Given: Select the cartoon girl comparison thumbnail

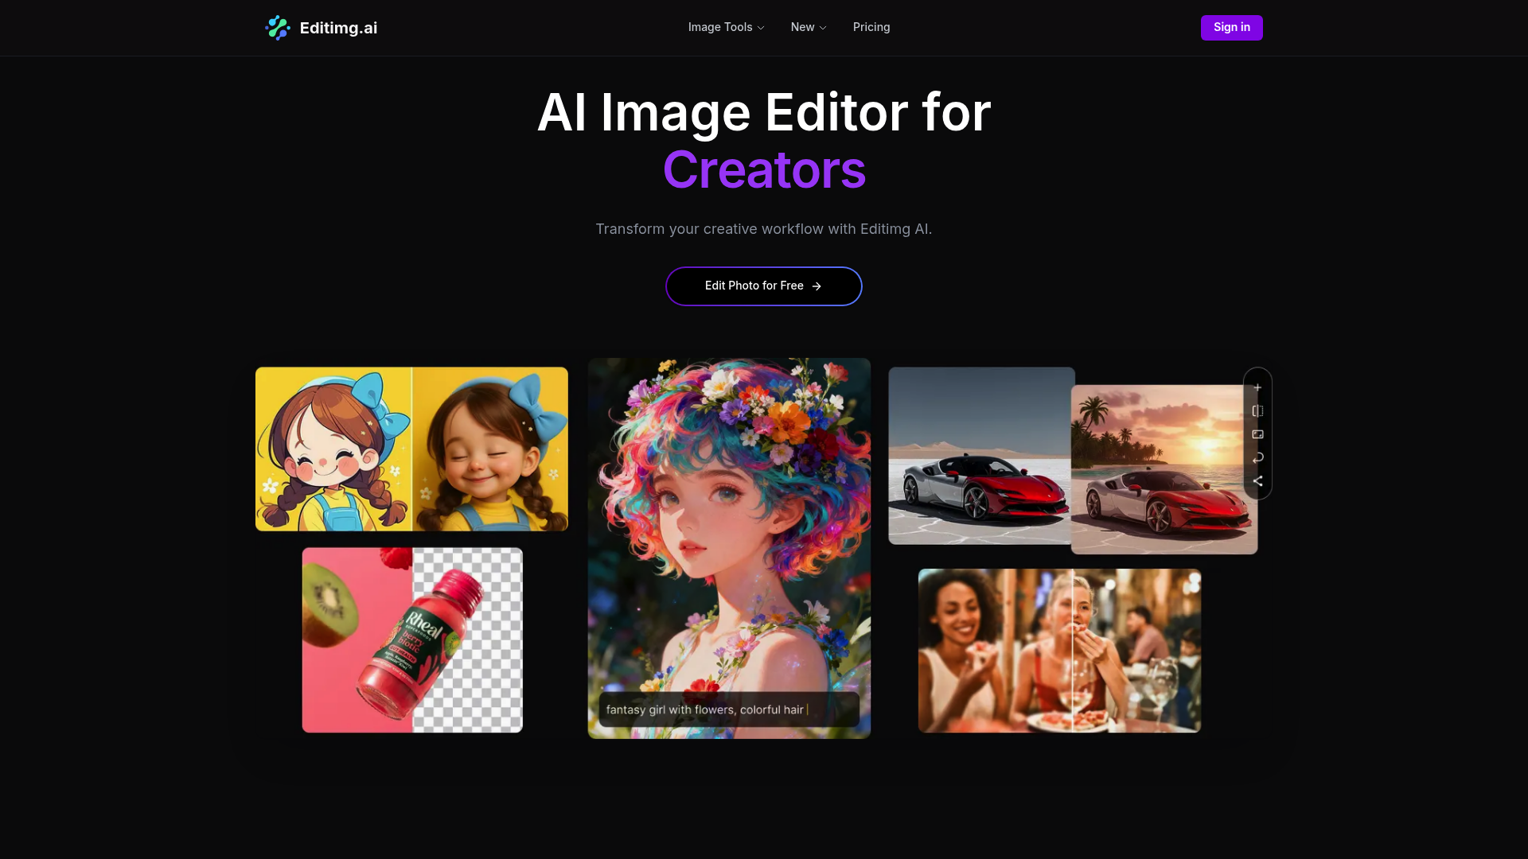Looking at the screenshot, I should pyautogui.click(x=411, y=448).
